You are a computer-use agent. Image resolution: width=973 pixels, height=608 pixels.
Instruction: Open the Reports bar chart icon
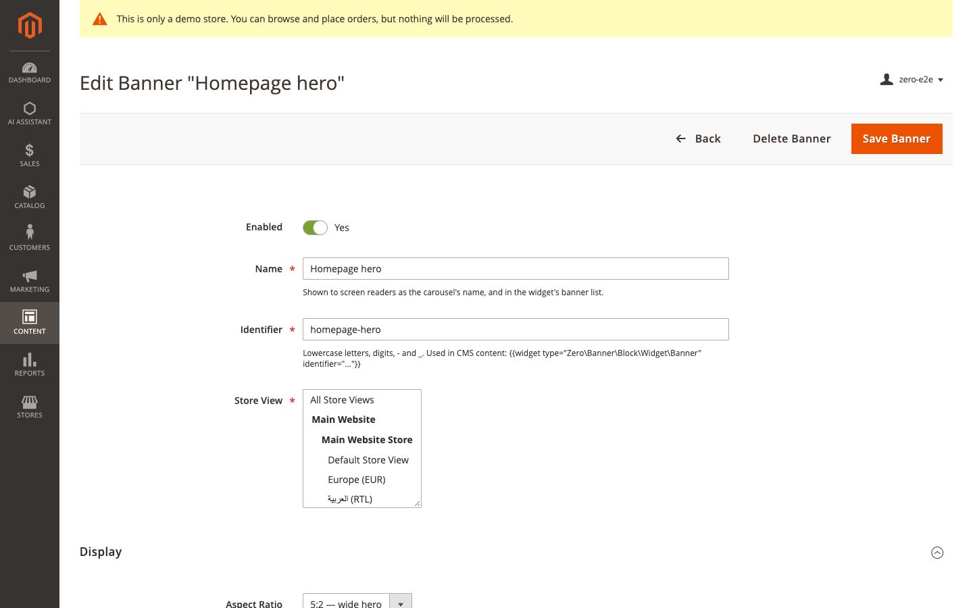click(30, 359)
